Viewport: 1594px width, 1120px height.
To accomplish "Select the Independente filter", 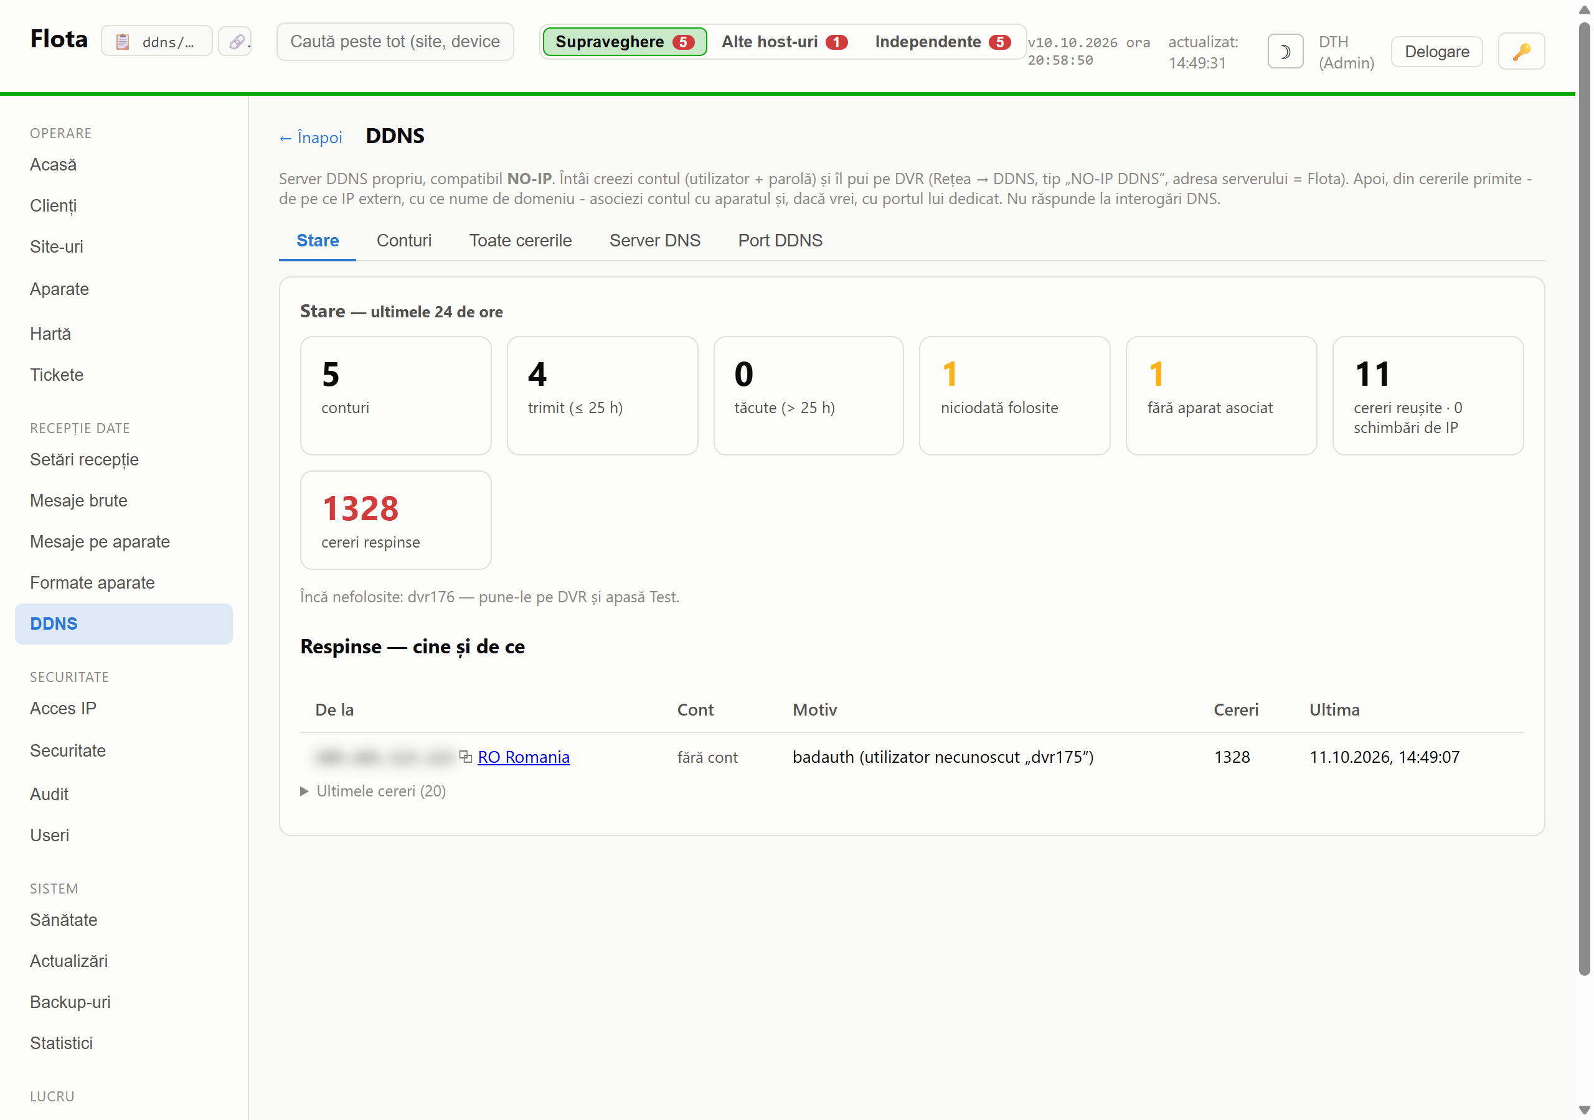I will [942, 42].
